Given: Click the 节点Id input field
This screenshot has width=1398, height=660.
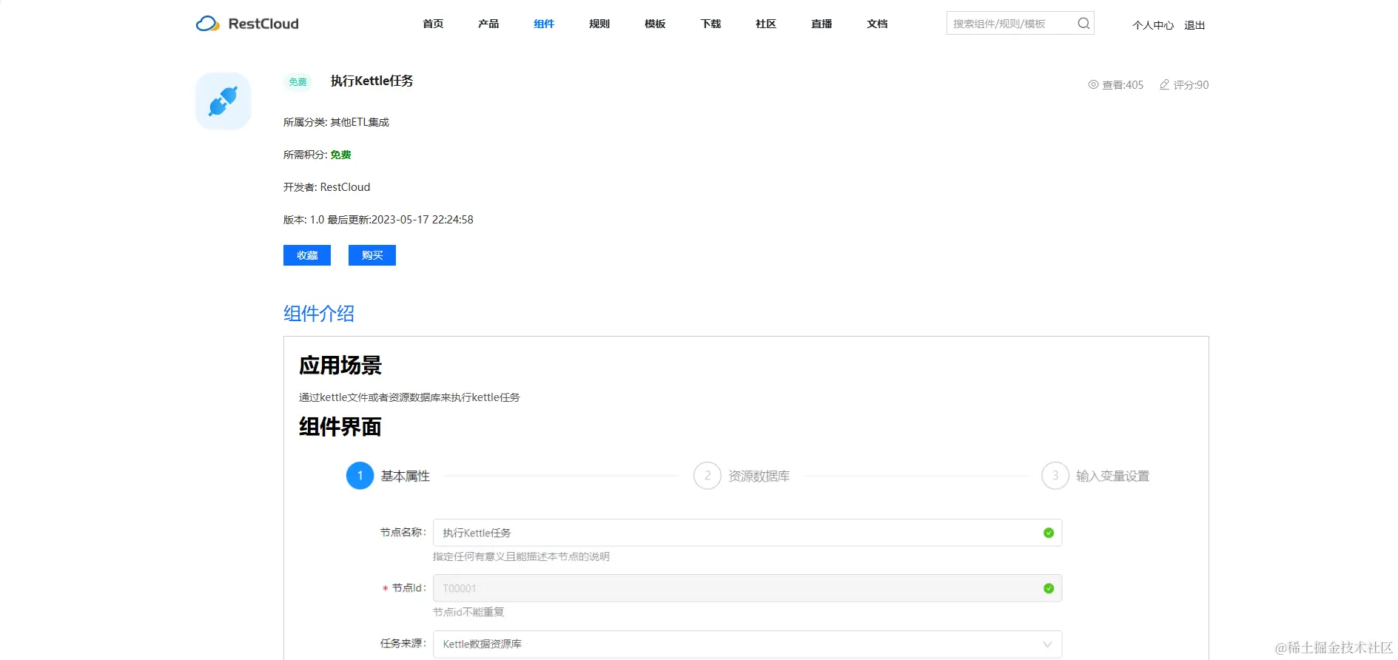Looking at the screenshot, I should tap(747, 588).
